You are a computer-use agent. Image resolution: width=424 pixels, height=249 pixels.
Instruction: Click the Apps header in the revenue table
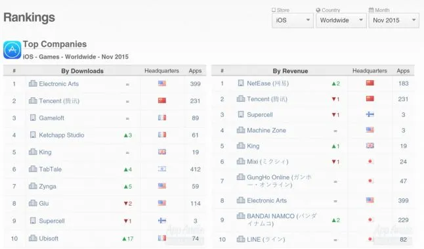pyautogui.click(x=403, y=71)
